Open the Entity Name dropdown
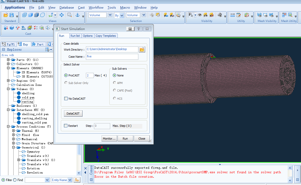 [x=70, y=180]
